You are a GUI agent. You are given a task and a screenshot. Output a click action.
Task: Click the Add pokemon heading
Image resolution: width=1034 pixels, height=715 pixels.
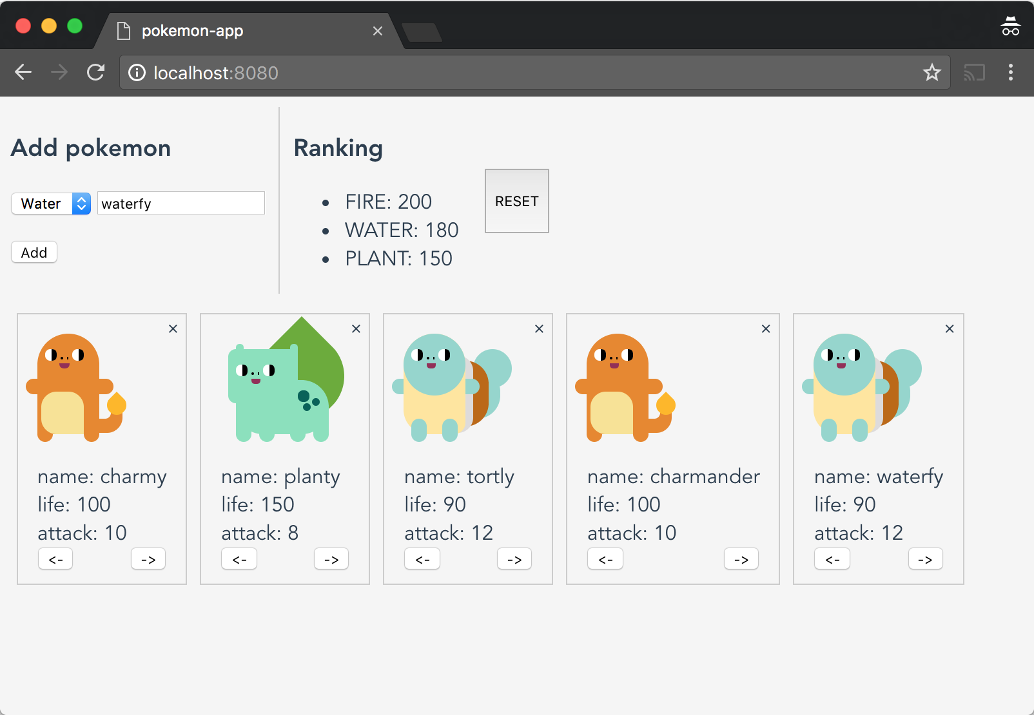click(91, 148)
